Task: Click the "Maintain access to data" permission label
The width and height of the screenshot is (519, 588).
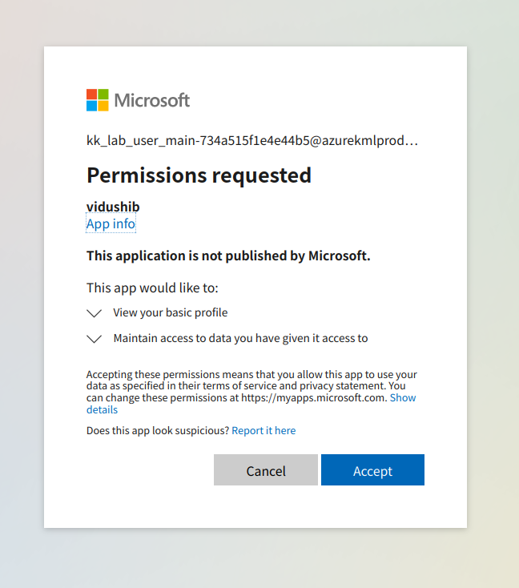Action: pyautogui.click(x=240, y=338)
